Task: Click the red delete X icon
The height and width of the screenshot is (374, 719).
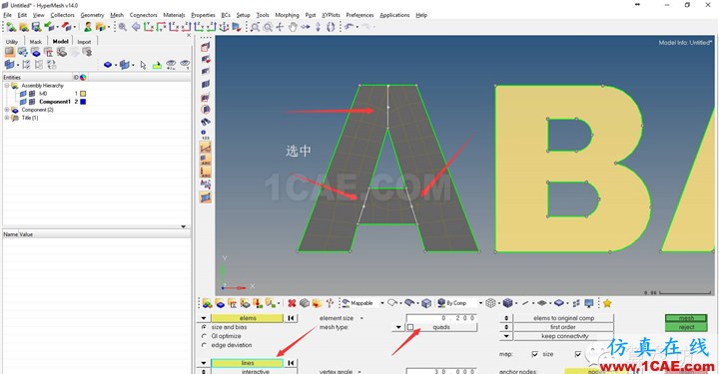Action: click(292, 303)
